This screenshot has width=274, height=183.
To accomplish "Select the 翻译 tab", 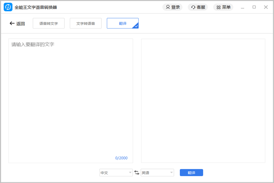I will point(122,23).
